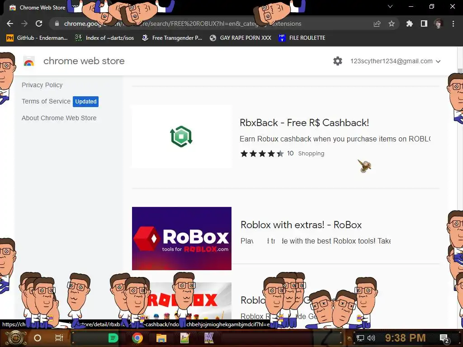Go back to the previous page
This screenshot has width=463, height=347.
[10, 23]
